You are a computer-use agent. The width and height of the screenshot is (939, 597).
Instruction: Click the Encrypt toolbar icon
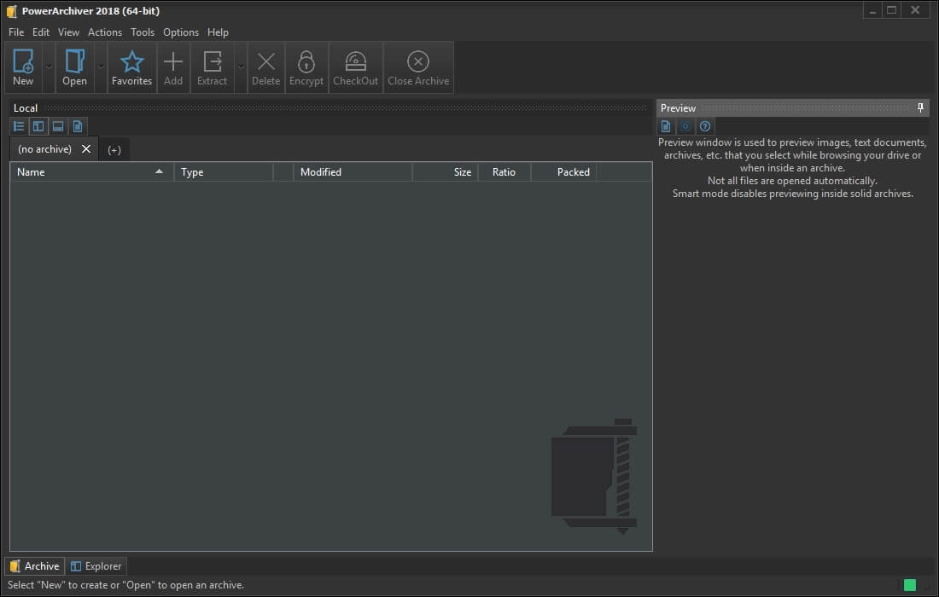(x=306, y=67)
